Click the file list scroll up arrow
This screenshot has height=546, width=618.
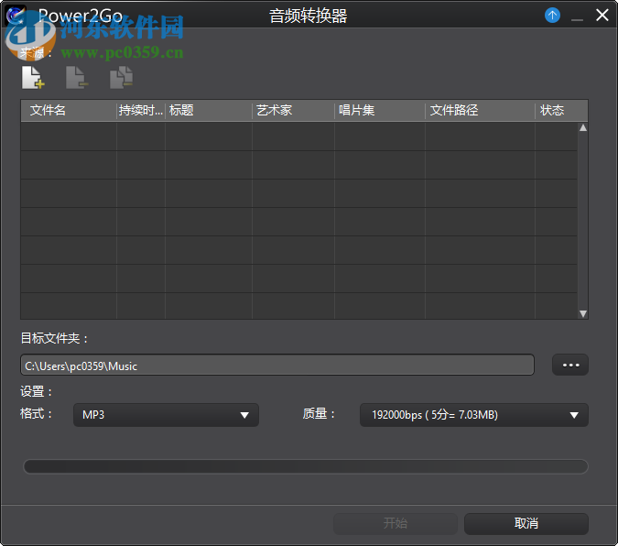(583, 128)
